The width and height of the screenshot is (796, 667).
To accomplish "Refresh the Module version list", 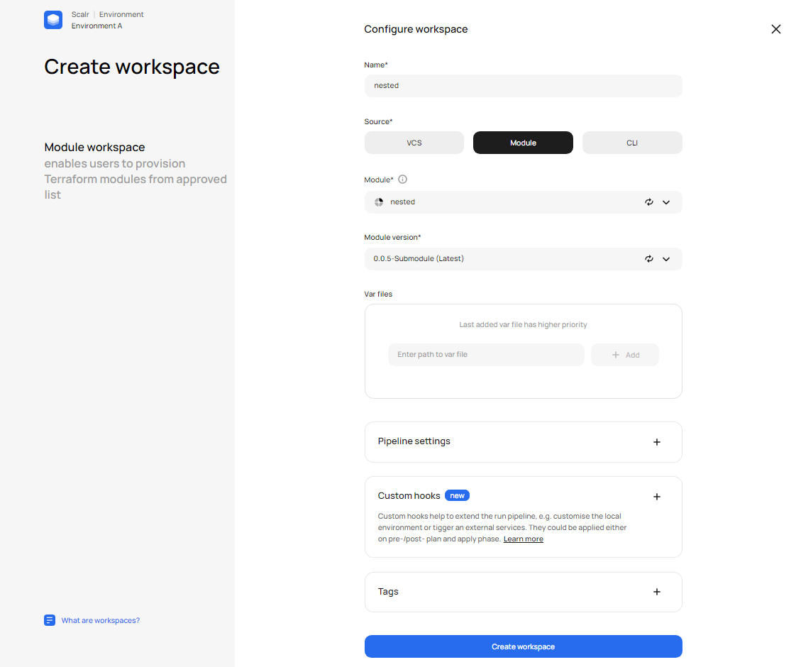I will [x=648, y=259].
